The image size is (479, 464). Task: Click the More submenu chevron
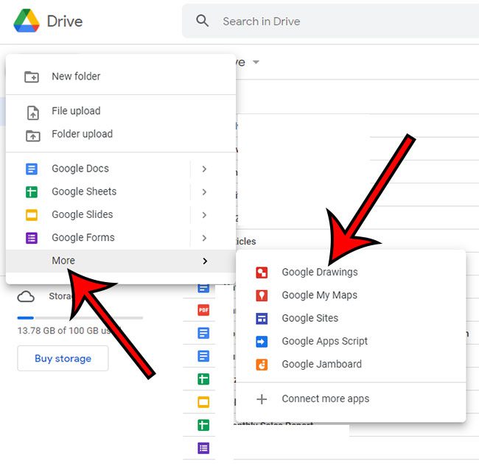[205, 261]
